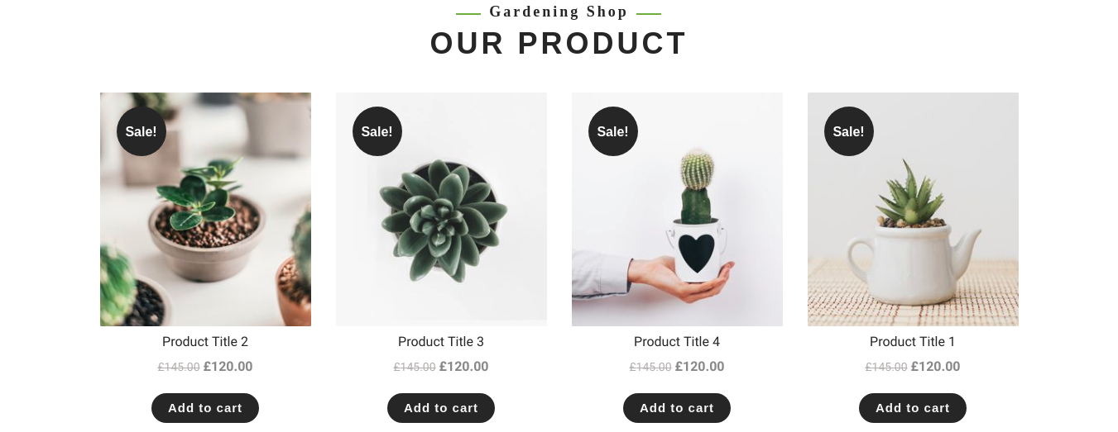Click the Sale! badge on Product Title 1
Viewport: 1118px width, 432px height.
849,131
